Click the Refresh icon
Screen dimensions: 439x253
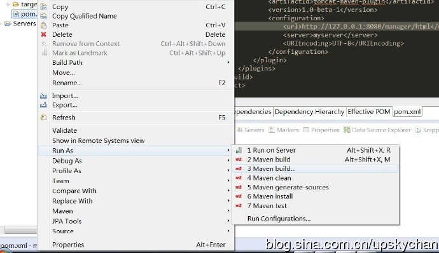click(x=43, y=118)
